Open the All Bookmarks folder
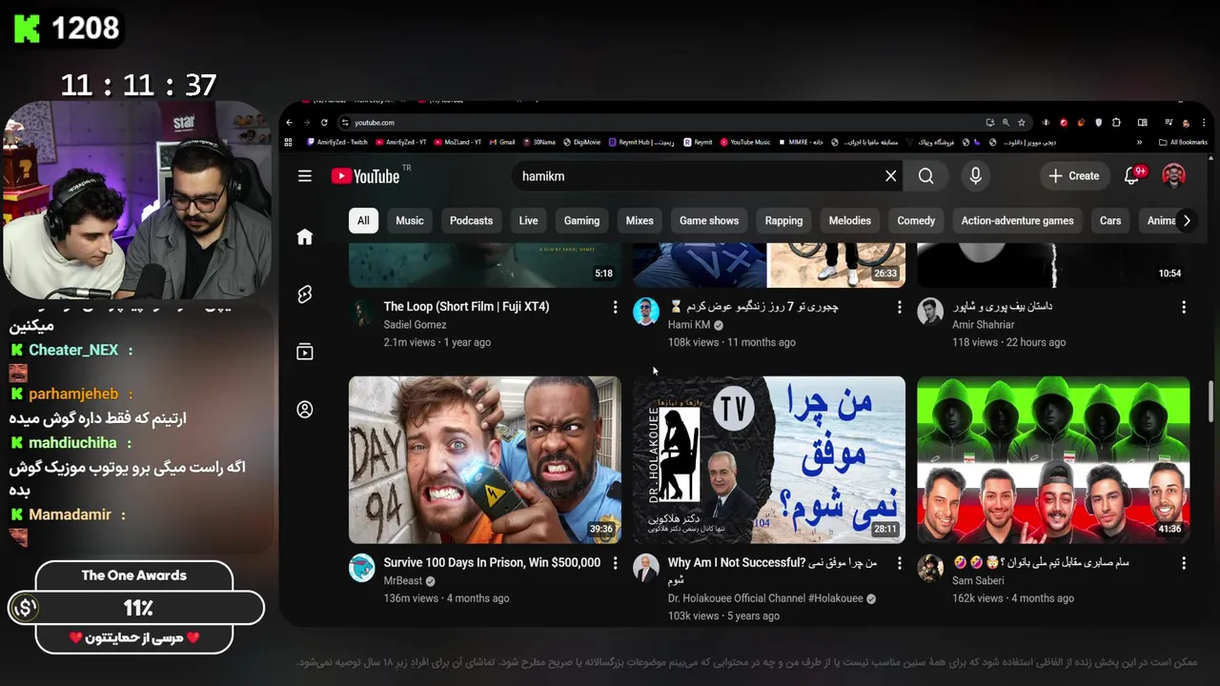 click(1183, 142)
